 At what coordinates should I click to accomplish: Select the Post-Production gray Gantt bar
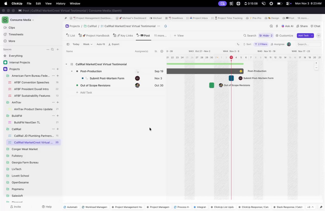205,71
